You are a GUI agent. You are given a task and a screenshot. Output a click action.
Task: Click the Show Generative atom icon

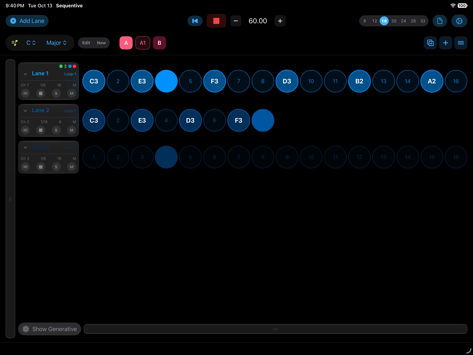(26, 329)
